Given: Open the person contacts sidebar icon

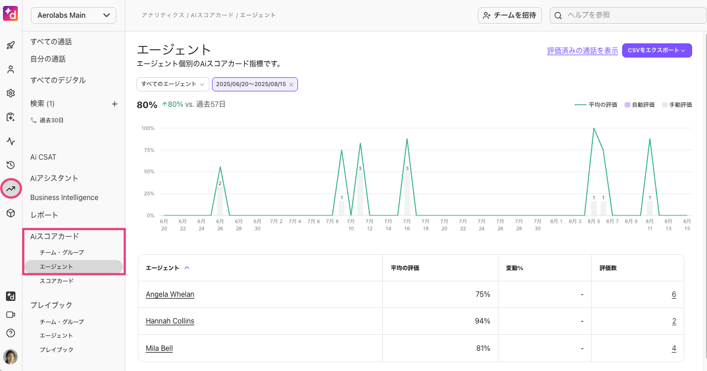Looking at the screenshot, I should point(11,69).
